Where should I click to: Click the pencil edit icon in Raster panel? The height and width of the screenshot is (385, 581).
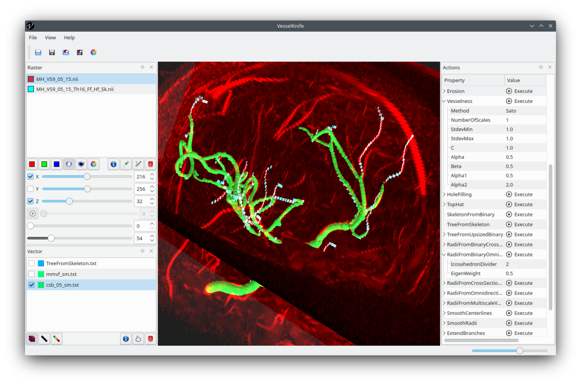(139, 164)
